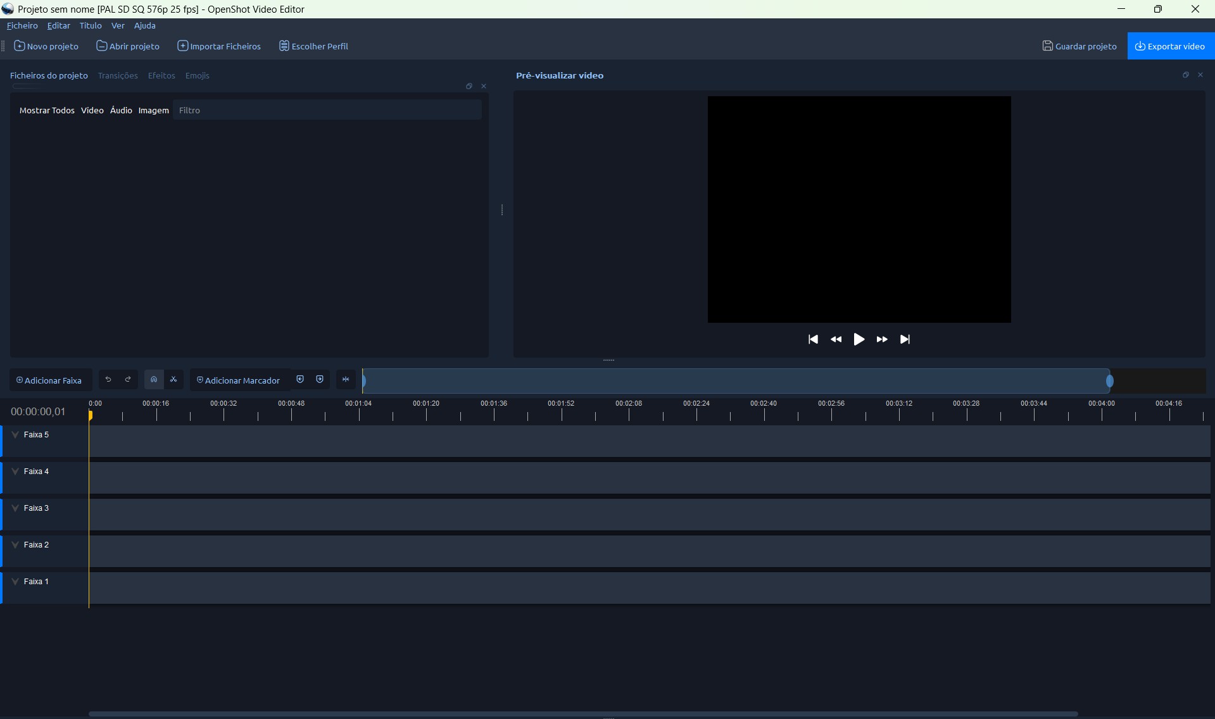Center the timeline on the playhead
The height and width of the screenshot is (719, 1215).
pyautogui.click(x=346, y=380)
